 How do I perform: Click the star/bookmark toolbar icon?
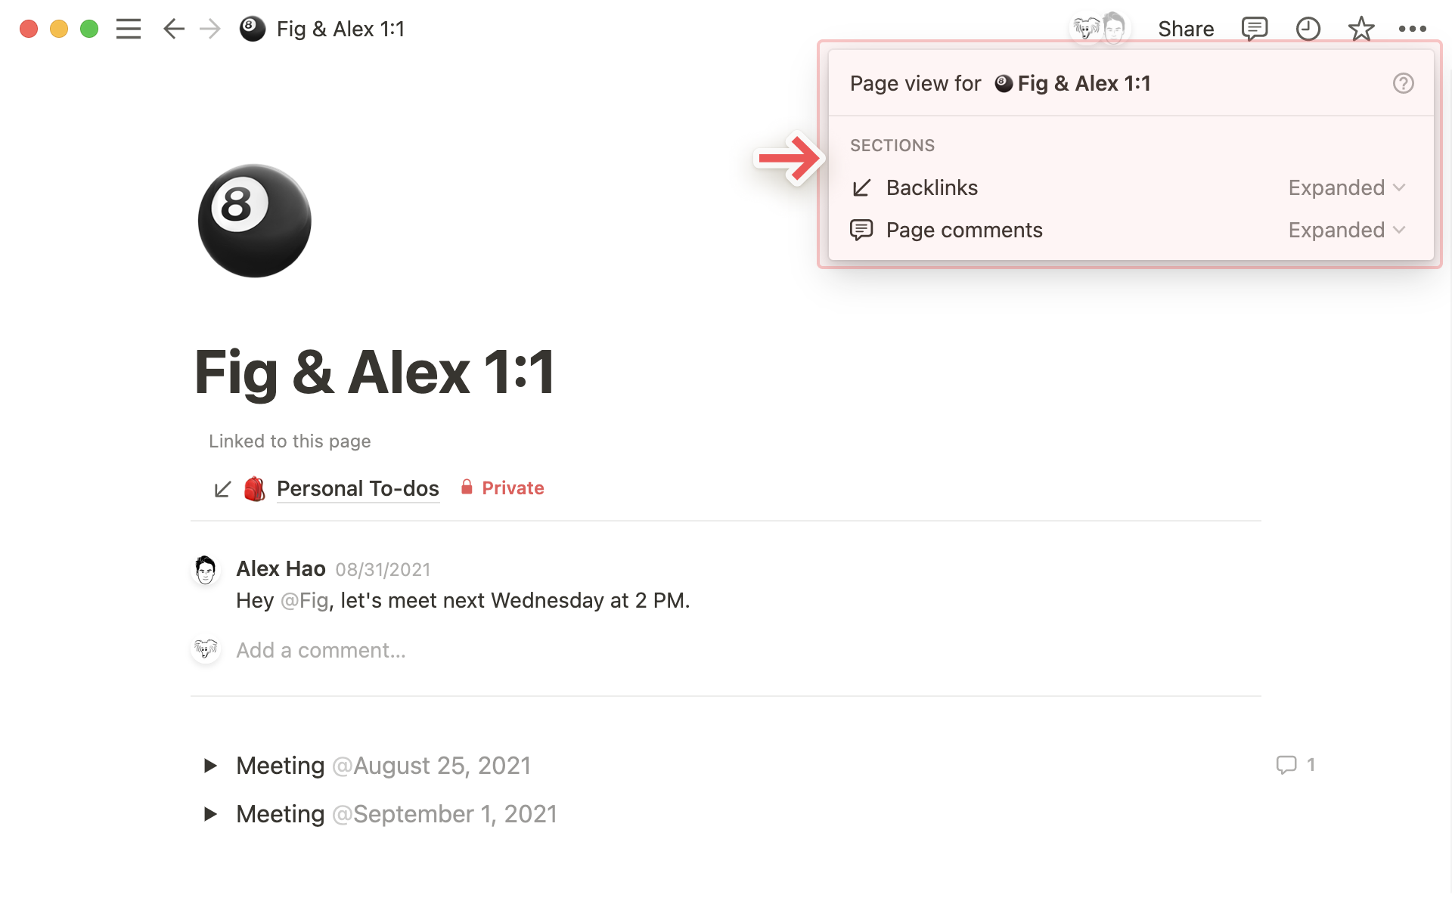click(x=1361, y=28)
